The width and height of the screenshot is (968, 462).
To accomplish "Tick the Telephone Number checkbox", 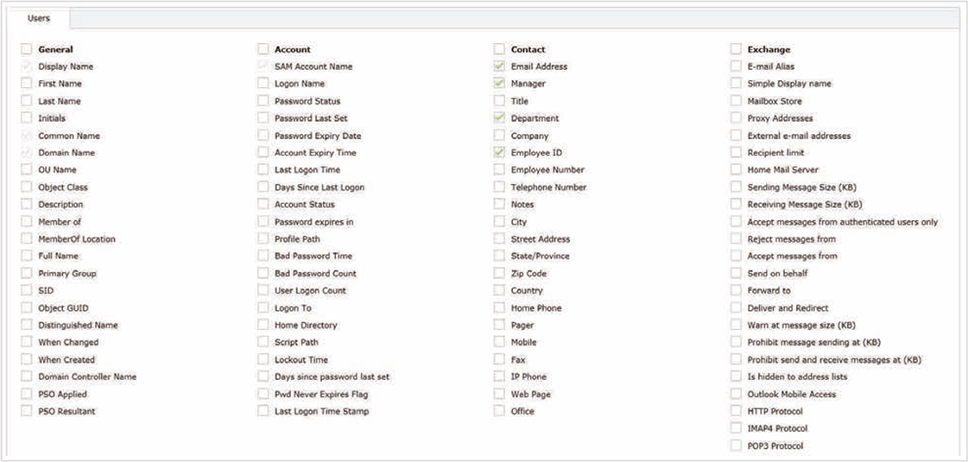I will pos(499,187).
